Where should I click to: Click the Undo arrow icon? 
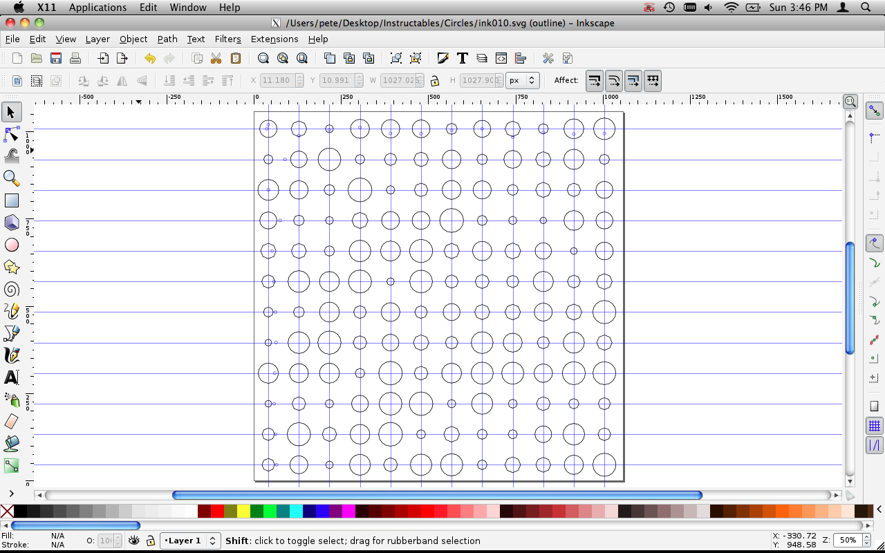tap(149, 58)
